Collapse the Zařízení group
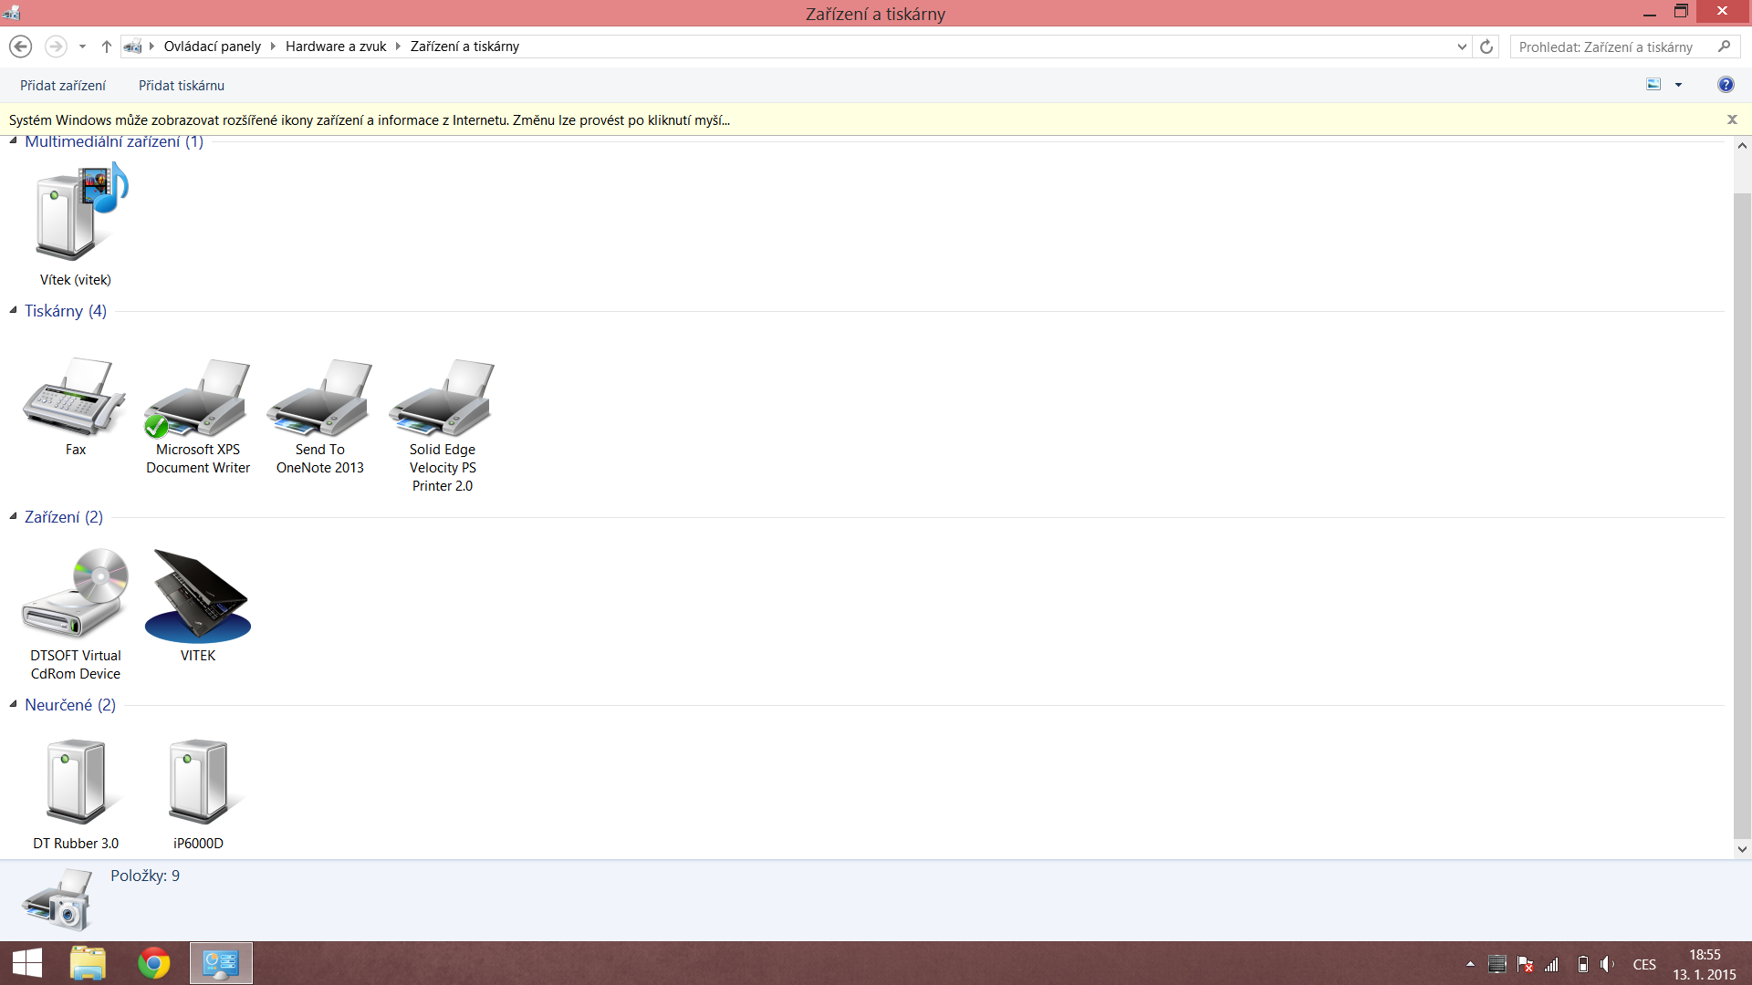This screenshot has width=1752, height=985. [14, 516]
